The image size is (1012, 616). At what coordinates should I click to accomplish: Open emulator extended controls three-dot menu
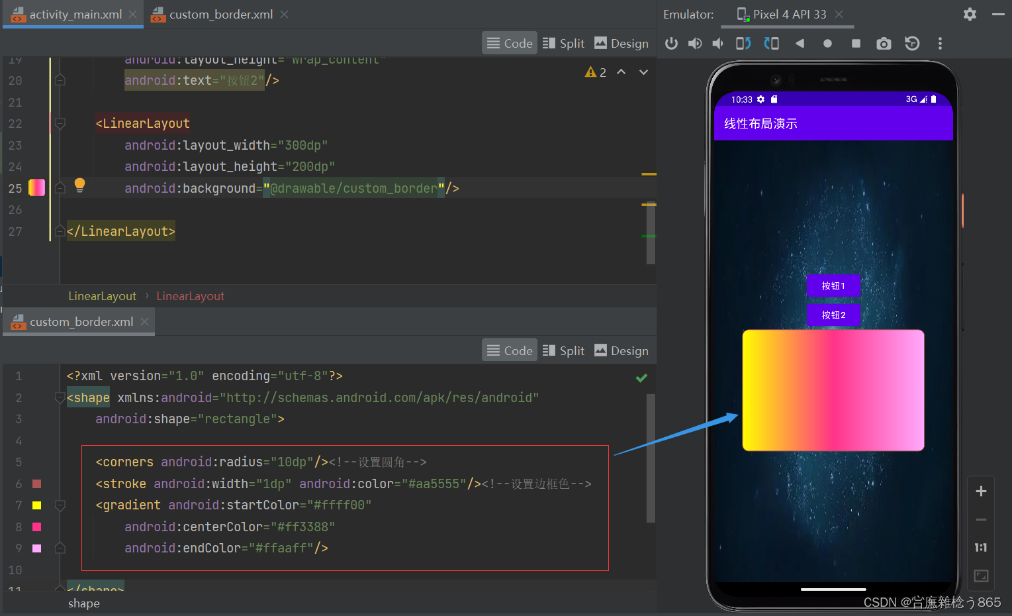click(940, 43)
